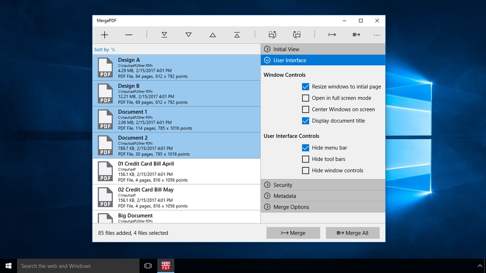This screenshot has width=486, height=273.
Task: Check Center Windows on screen
Action: coord(305,109)
